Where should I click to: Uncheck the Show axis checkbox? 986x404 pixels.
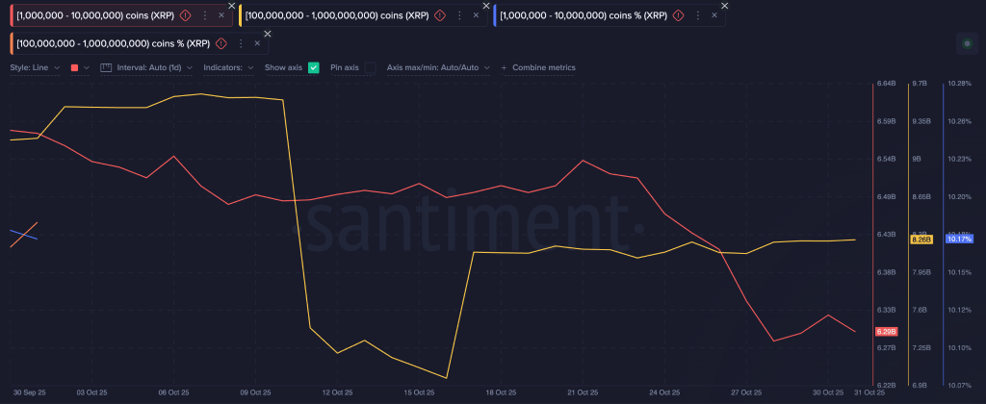pyautogui.click(x=313, y=68)
